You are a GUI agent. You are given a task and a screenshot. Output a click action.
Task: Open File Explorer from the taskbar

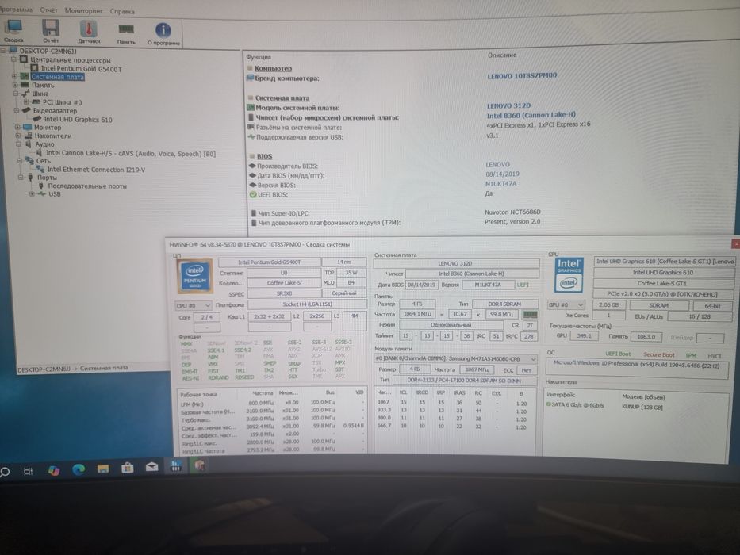103,468
